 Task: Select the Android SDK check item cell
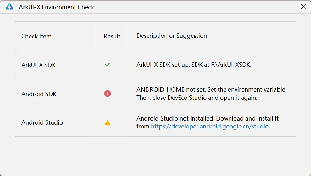click(x=55, y=94)
